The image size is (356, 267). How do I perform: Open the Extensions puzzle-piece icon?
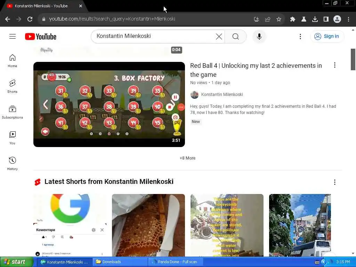(292, 19)
